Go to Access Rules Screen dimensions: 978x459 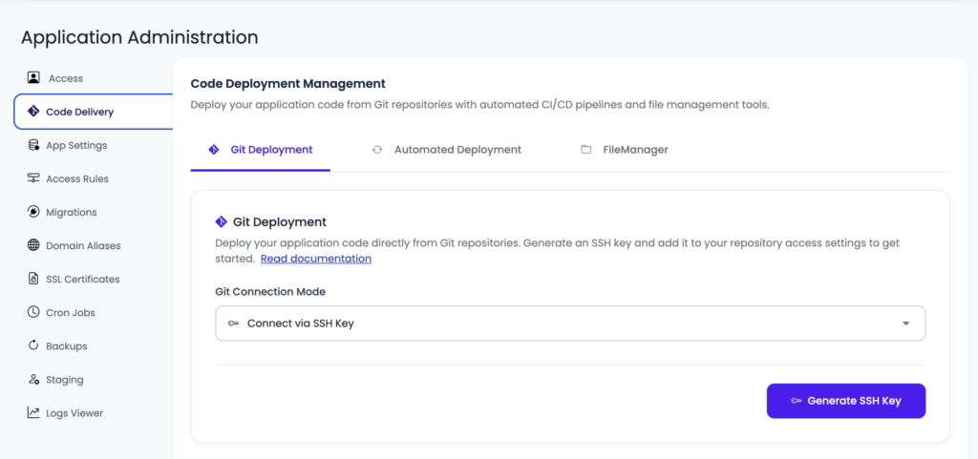point(77,178)
